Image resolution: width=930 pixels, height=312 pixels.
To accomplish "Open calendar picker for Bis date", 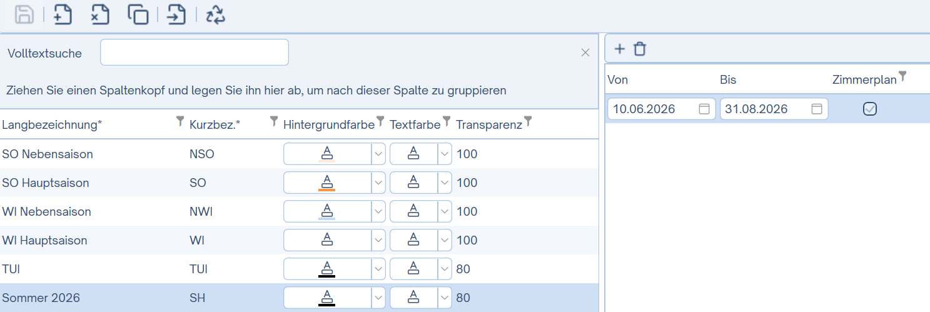I will (817, 109).
